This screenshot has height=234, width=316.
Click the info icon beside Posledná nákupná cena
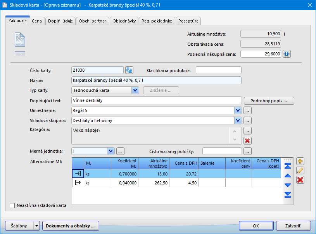(x=287, y=54)
